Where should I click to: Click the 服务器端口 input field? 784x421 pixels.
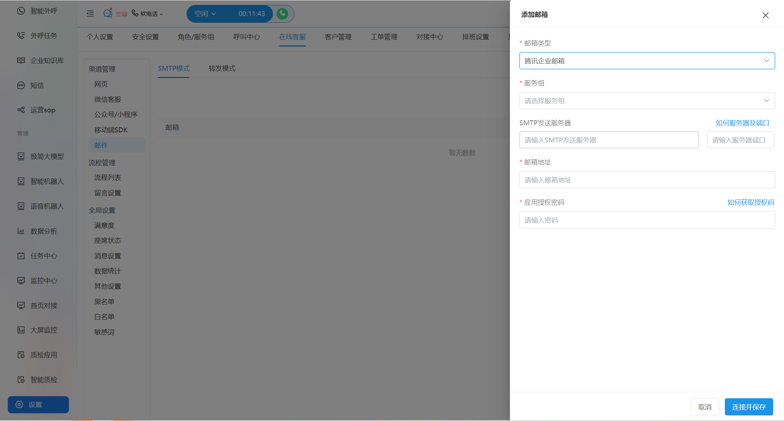(741, 140)
